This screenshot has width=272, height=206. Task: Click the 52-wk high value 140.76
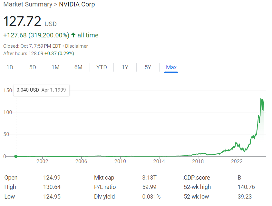point(245,187)
